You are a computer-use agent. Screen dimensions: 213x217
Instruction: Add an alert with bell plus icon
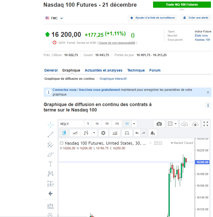153,133
